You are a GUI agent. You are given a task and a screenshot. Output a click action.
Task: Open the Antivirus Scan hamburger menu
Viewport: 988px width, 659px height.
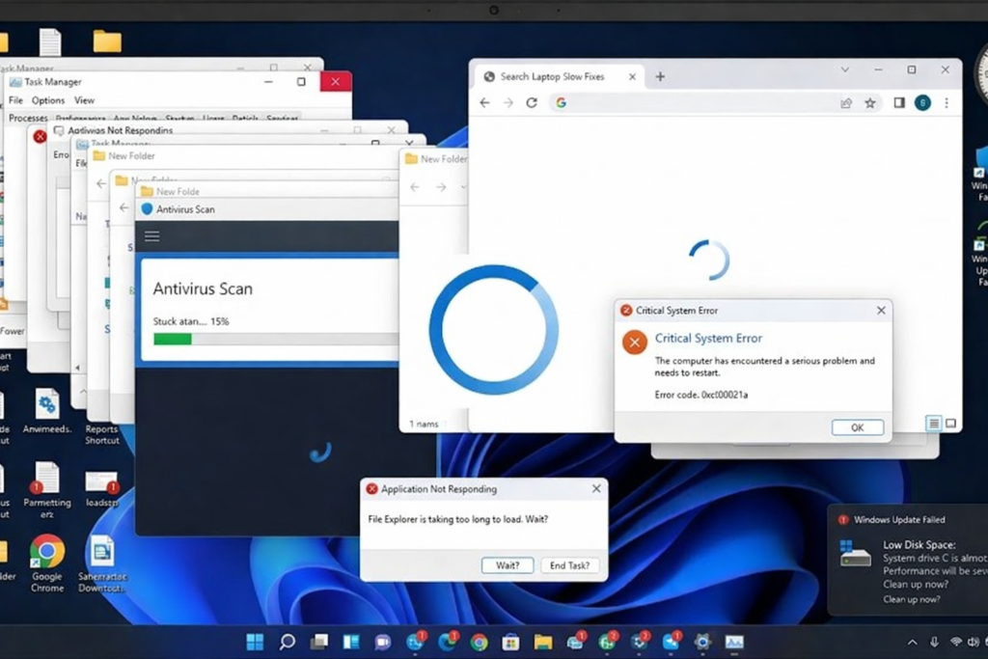point(151,236)
